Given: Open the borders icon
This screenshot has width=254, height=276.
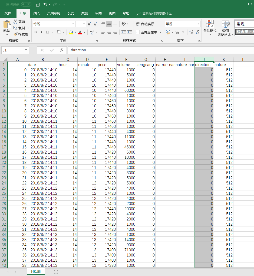Looking at the screenshot, I should click(59, 32).
